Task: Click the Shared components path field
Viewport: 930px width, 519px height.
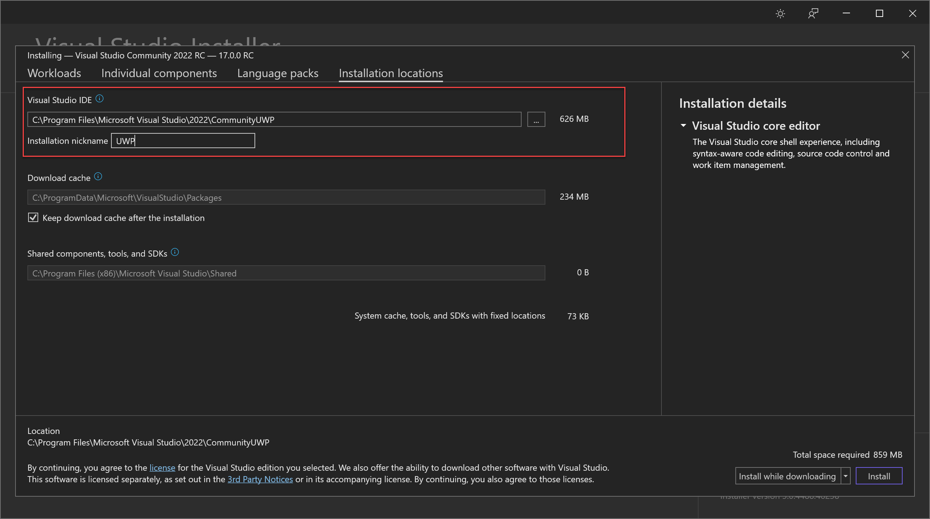Action: tap(286, 273)
